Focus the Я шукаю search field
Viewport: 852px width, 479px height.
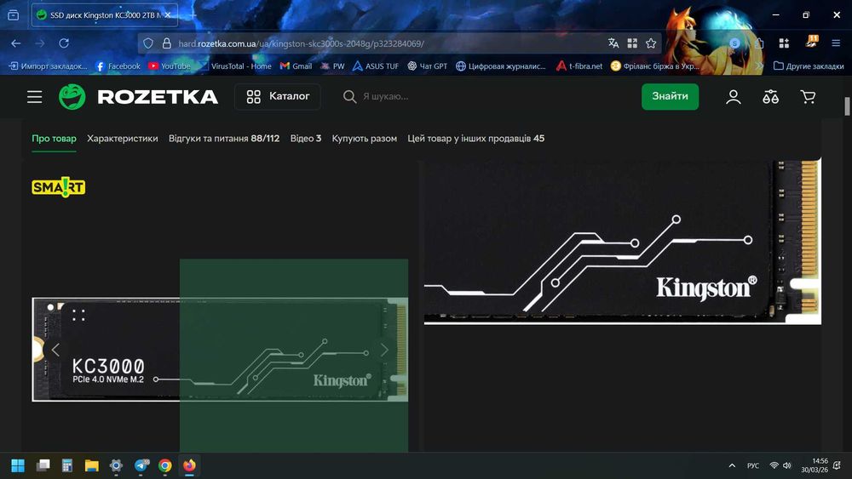[489, 96]
